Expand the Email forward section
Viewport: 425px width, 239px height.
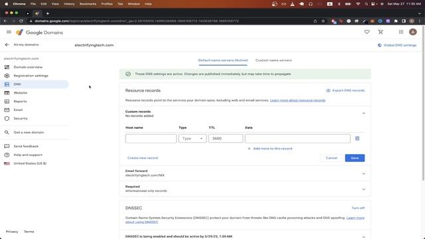click(245, 173)
